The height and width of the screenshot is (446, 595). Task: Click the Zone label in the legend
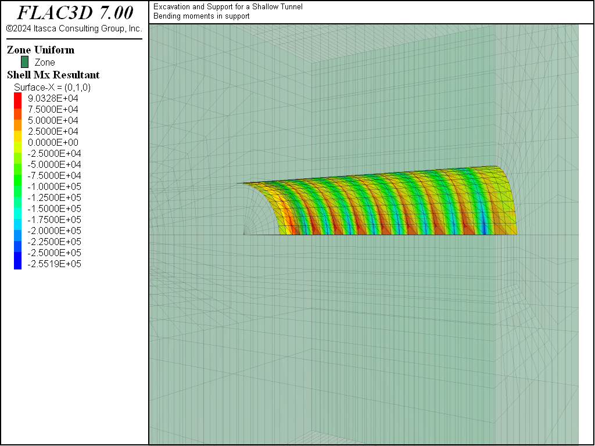point(45,62)
